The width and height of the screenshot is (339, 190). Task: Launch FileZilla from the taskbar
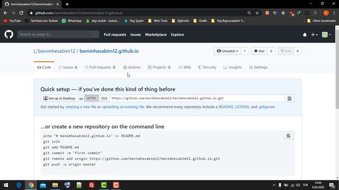92,185
